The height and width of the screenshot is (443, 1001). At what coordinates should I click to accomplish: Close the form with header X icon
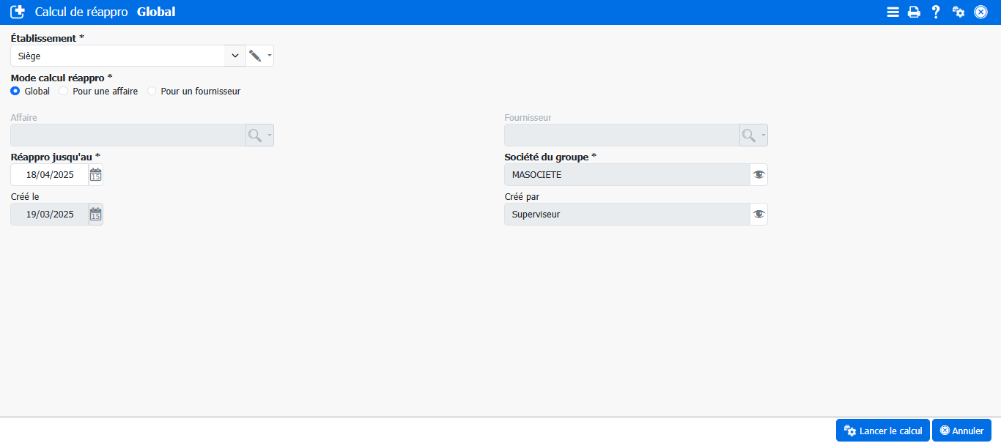click(980, 12)
